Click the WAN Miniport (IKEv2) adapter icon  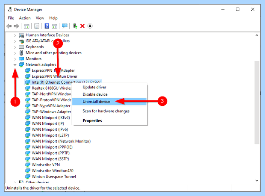point(28,118)
